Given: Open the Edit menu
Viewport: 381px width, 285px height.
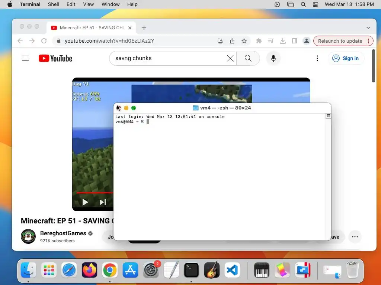Looking at the screenshot, I should pyautogui.click(x=71, y=4).
